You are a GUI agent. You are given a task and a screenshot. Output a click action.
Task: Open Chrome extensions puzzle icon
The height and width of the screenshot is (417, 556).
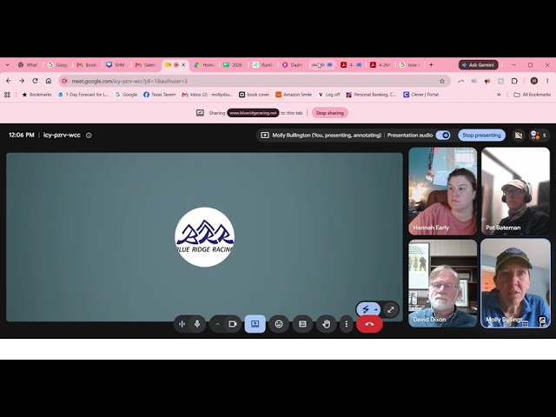514,81
